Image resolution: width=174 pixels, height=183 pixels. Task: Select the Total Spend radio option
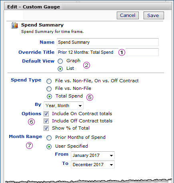click(x=49, y=96)
